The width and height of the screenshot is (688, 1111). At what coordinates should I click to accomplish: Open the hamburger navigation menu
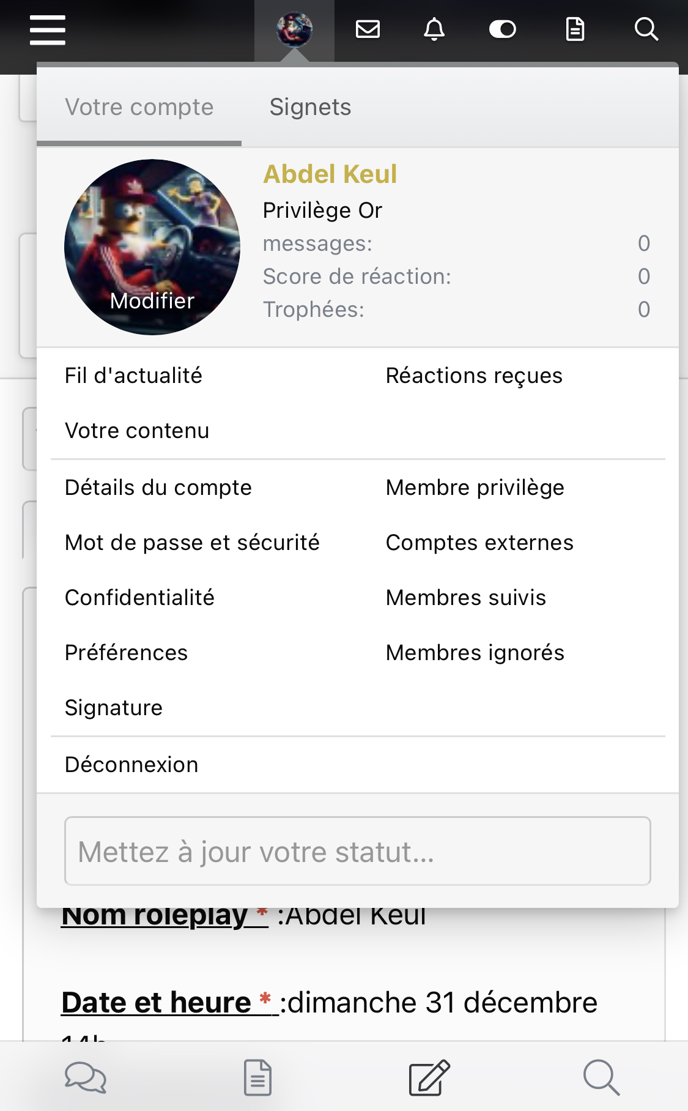coord(48,30)
